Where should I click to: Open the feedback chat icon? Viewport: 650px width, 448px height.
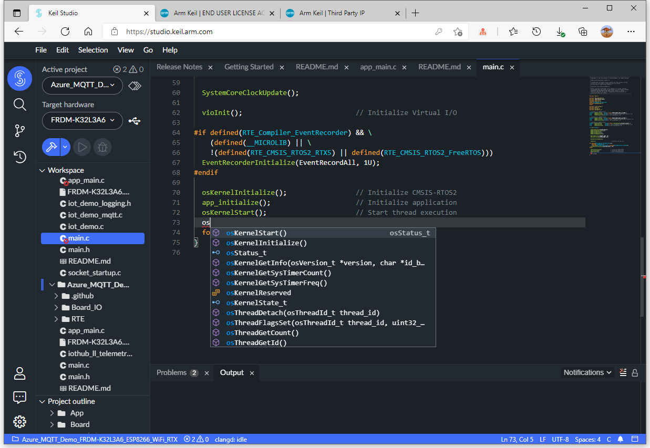click(x=20, y=398)
